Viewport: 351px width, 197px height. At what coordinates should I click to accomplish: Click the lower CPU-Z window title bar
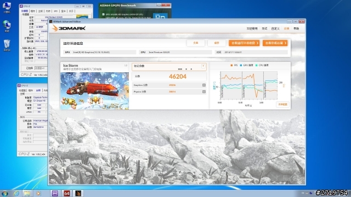[x=32, y=85]
